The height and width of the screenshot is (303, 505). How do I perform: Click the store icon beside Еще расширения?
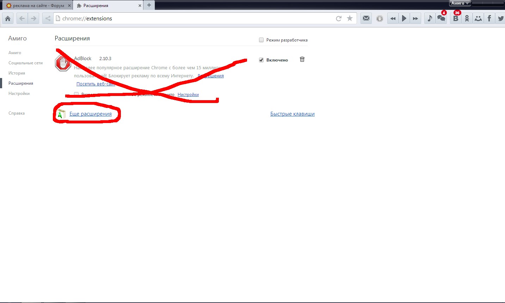coord(61,114)
